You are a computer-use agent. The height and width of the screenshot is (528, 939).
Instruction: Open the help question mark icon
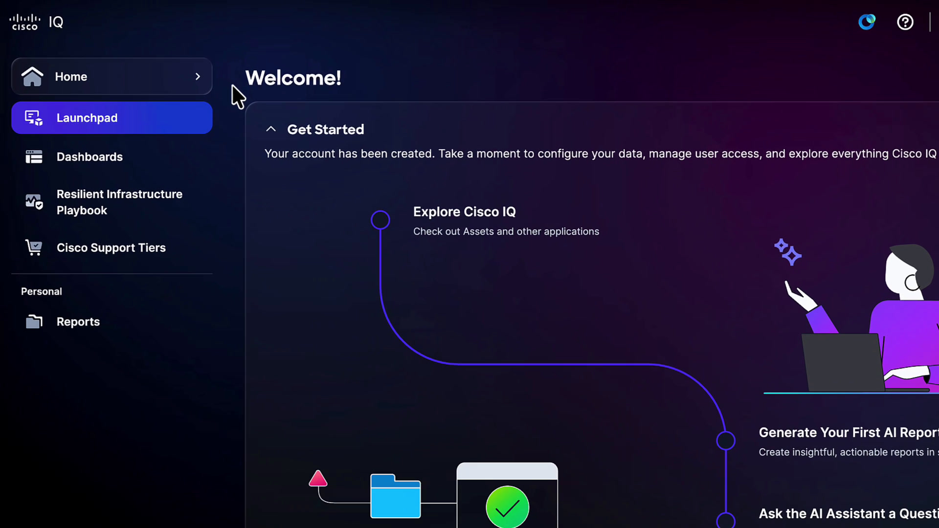(x=905, y=22)
